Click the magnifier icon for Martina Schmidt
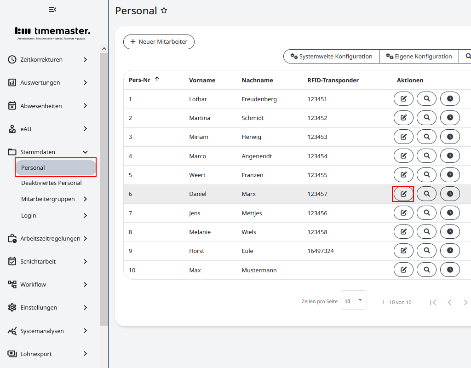The image size is (471, 368). 426,117
